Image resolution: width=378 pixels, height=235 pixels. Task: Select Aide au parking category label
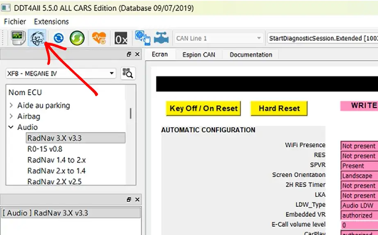point(43,105)
